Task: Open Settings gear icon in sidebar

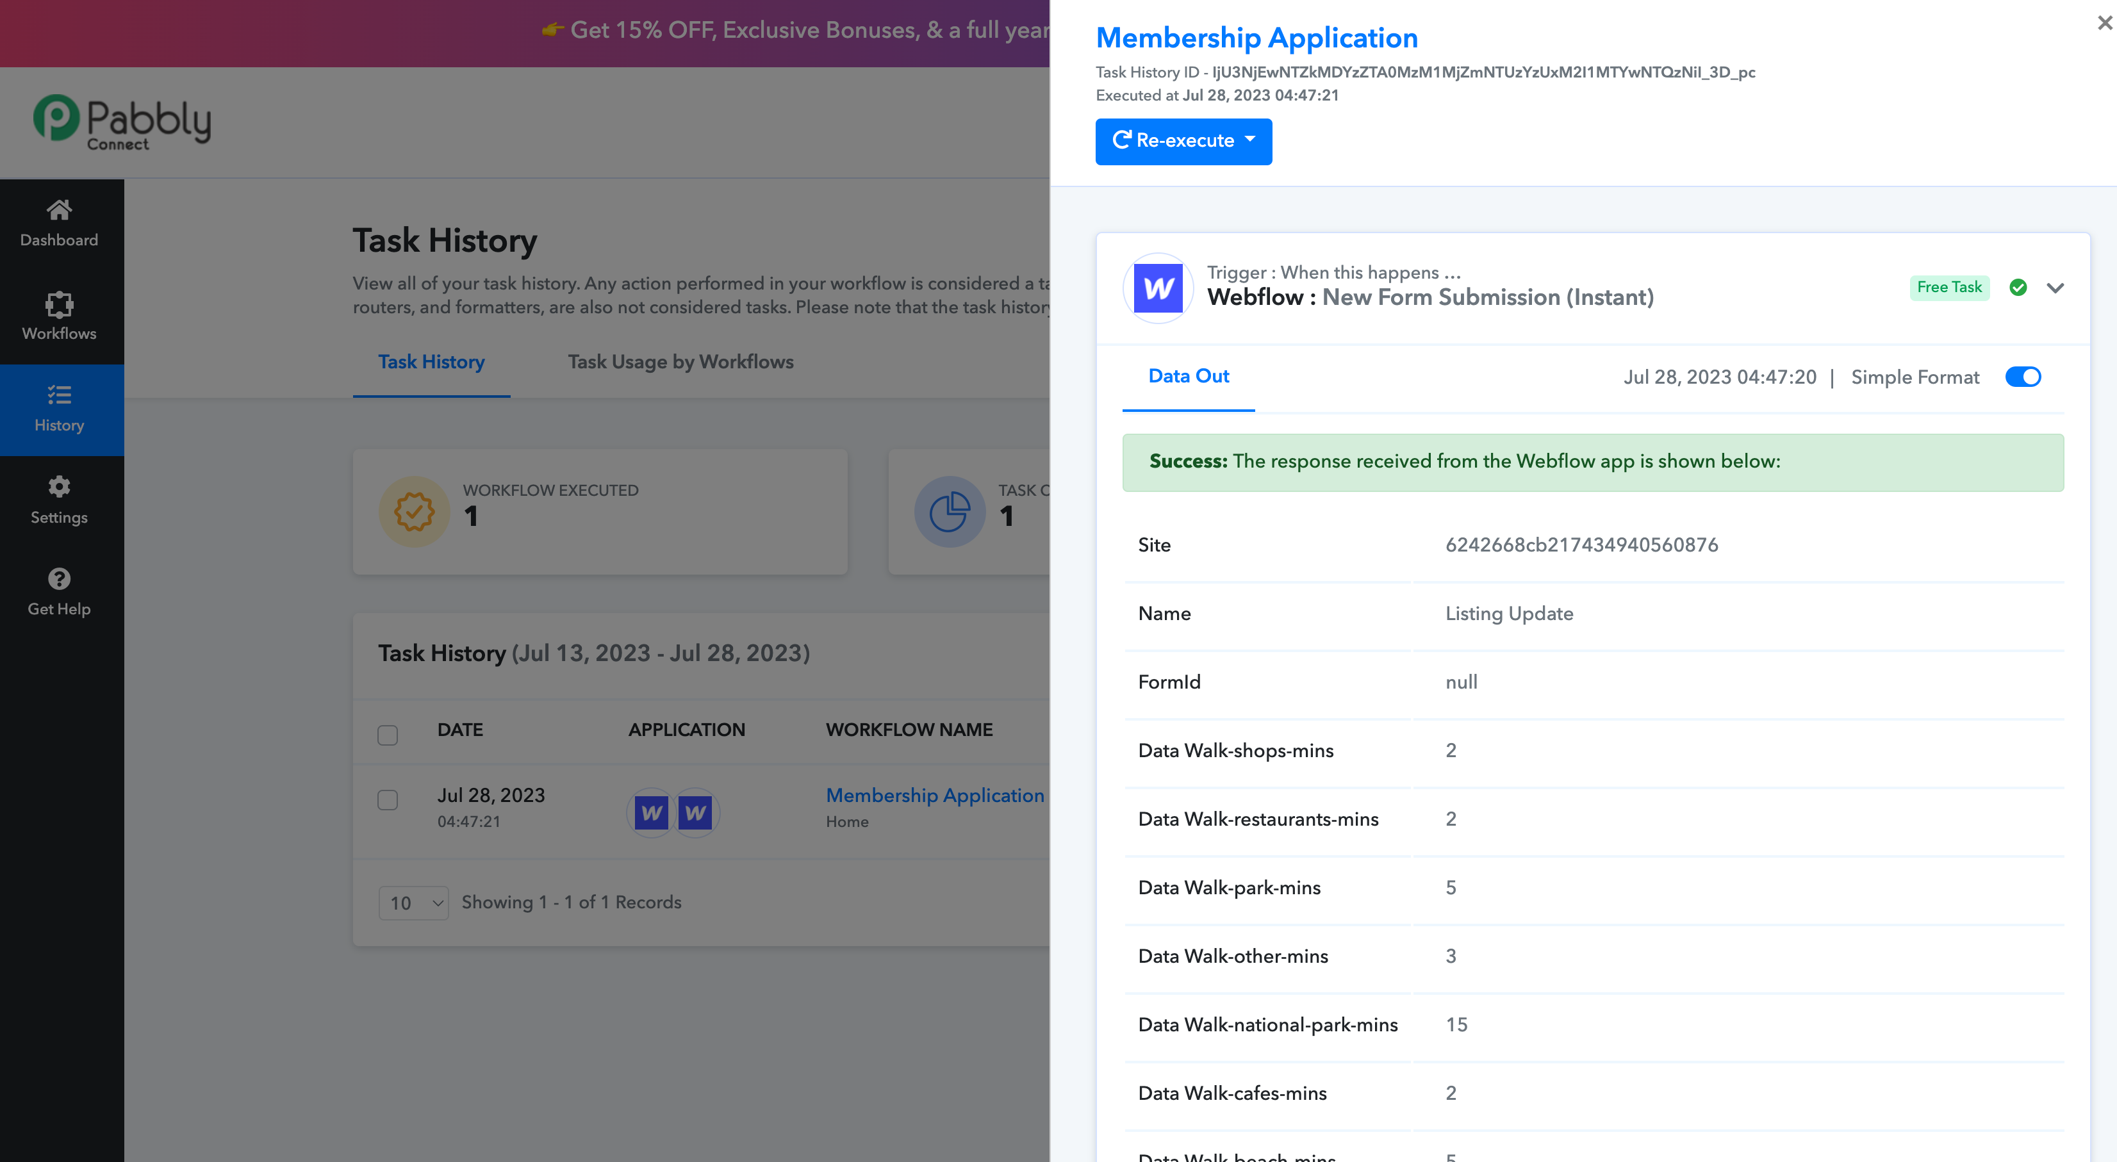Action: (58, 487)
